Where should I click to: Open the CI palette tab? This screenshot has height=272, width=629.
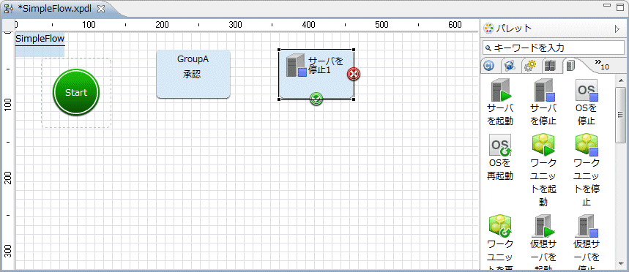tap(488, 67)
